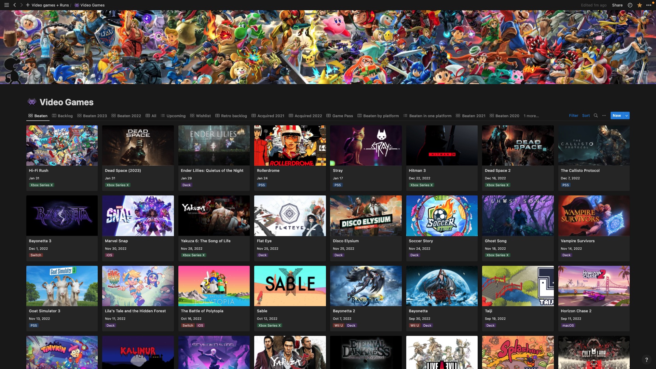Click the plus new page icon

click(28, 5)
